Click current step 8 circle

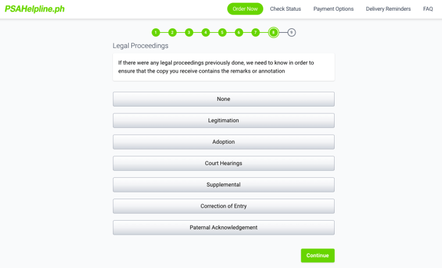(273, 32)
